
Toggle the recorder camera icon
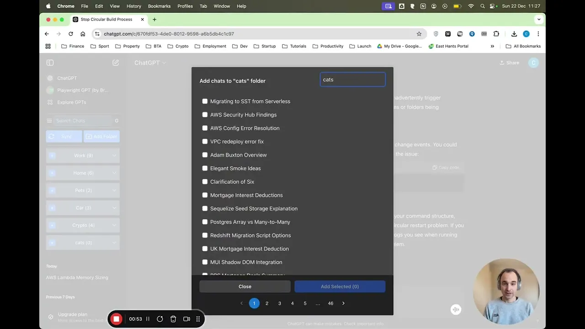(x=186, y=319)
